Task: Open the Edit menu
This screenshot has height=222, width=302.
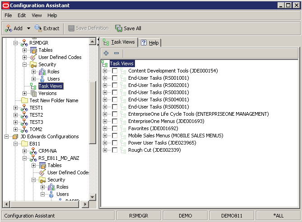Action: 22,15
